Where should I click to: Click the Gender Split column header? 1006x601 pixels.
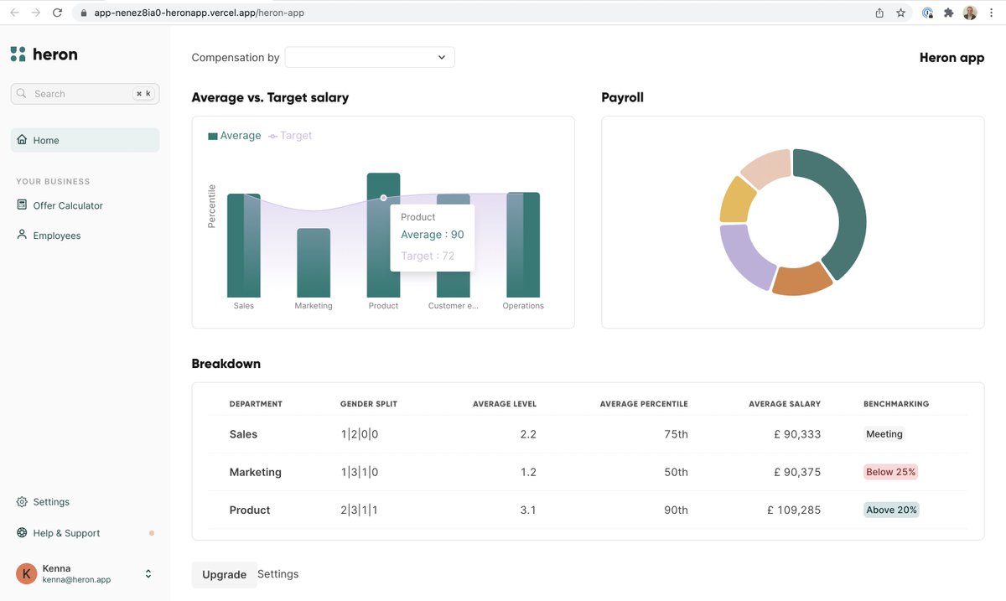(369, 404)
